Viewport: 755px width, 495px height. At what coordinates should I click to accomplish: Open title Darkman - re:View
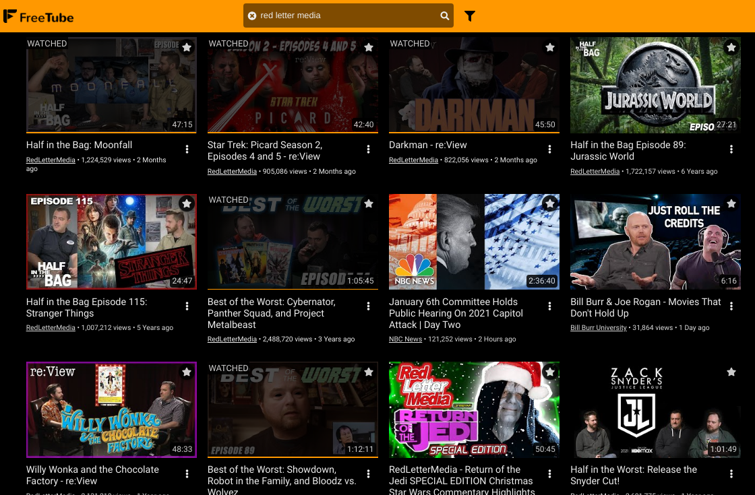pyautogui.click(x=428, y=145)
